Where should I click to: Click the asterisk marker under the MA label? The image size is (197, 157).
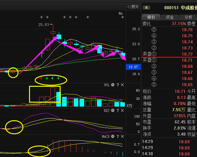122,17
